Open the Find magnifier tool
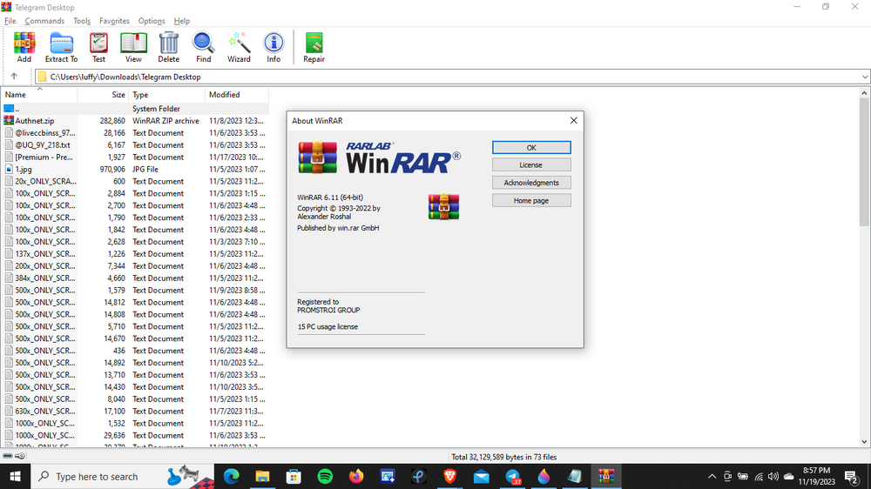The image size is (871, 489). [203, 47]
